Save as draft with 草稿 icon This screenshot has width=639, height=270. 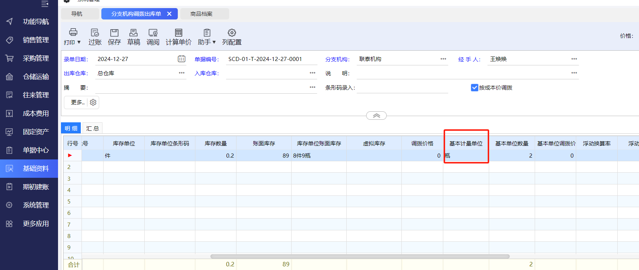tap(134, 32)
